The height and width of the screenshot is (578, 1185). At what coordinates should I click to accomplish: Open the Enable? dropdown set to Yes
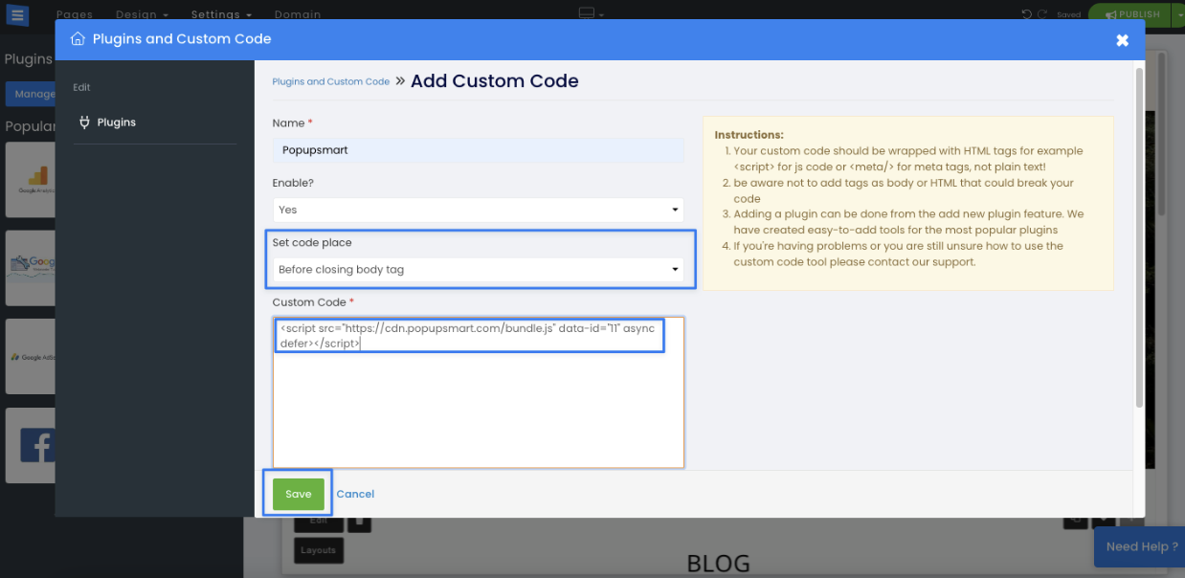tap(478, 210)
